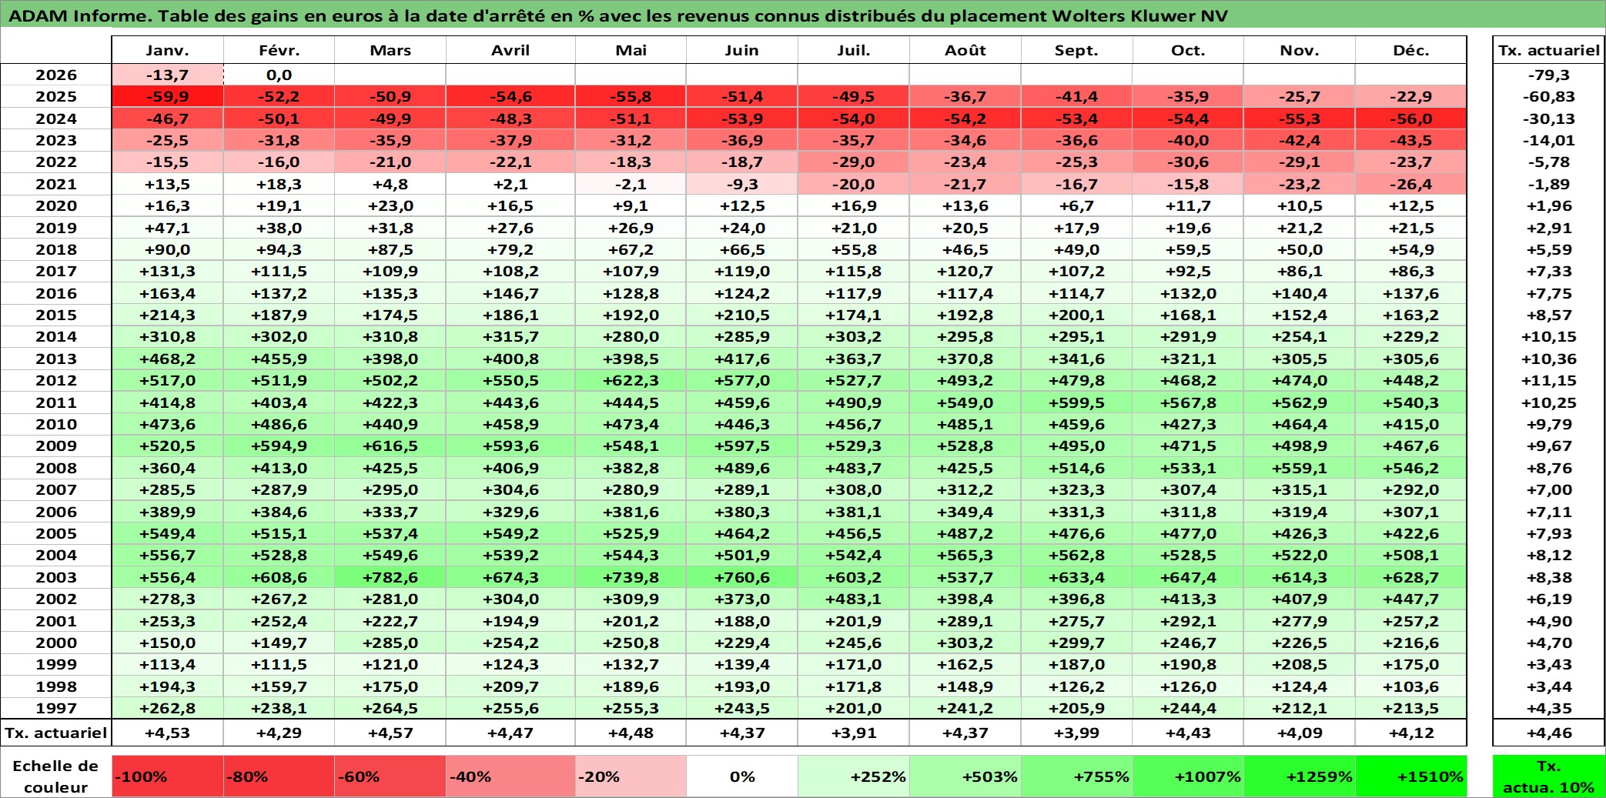Click the Févr. column header
Image resolution: width=1606 pixels, height=798 pixels.
(x=279, y=50)
